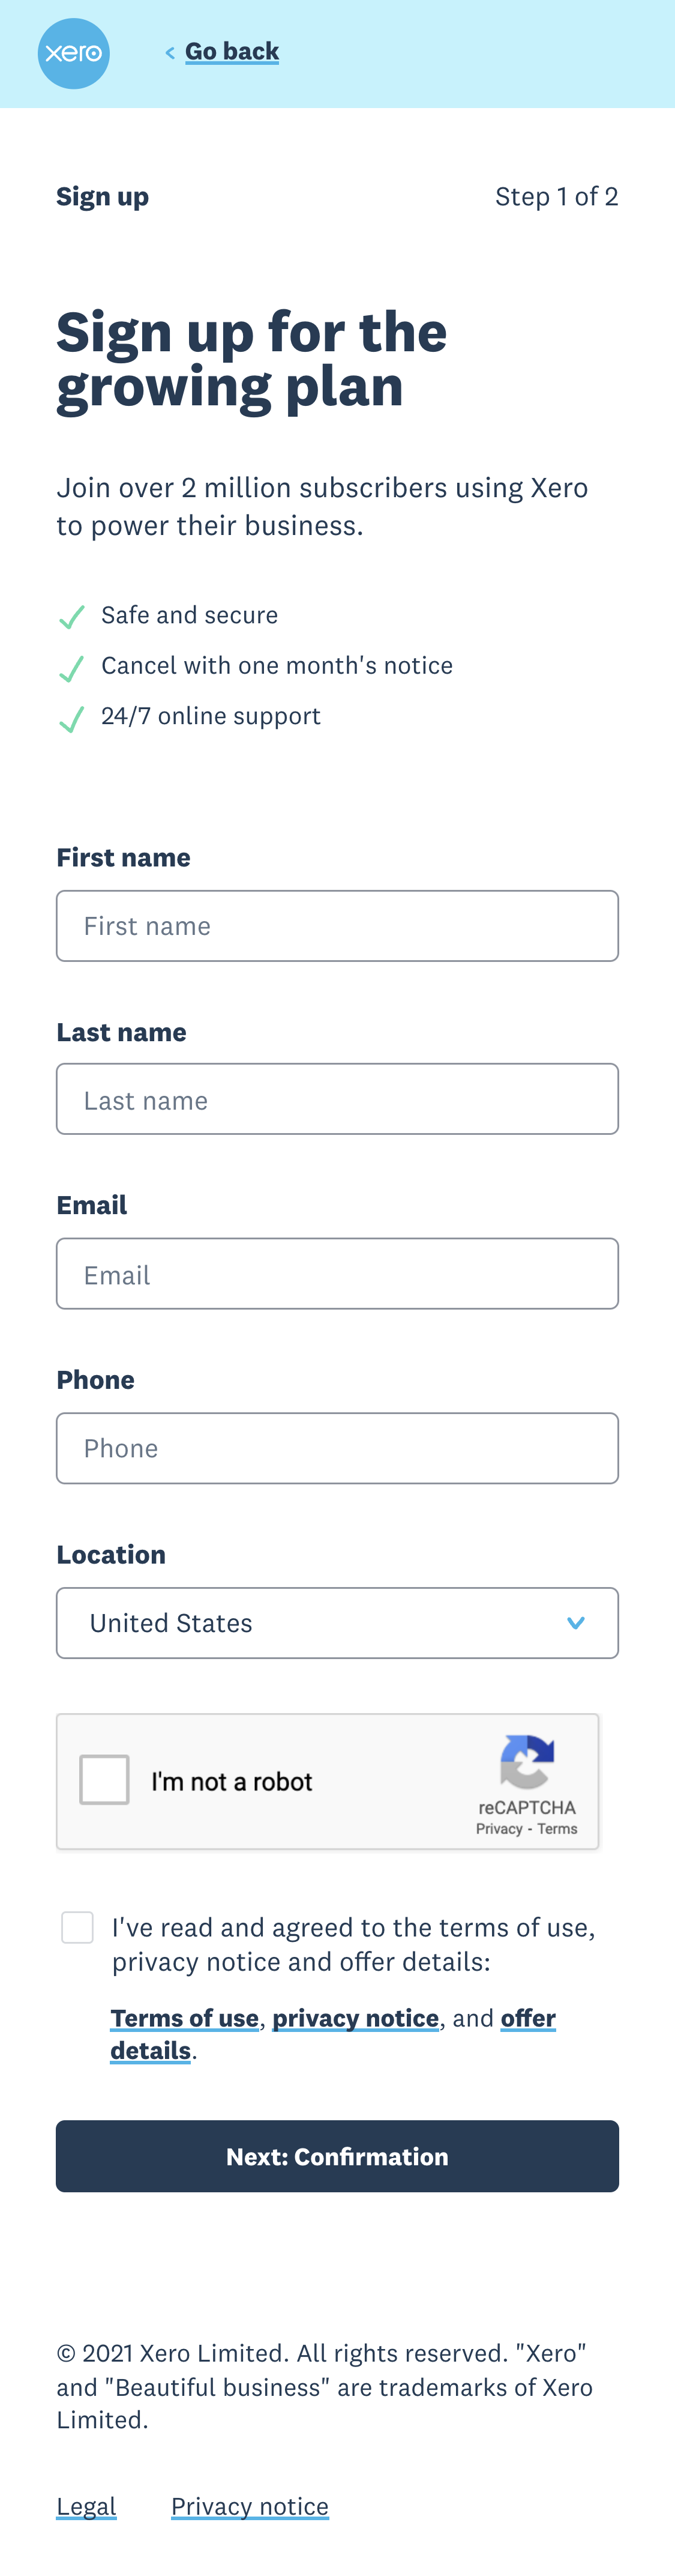The width and height of the screenshot is (675, 2576).
Task: Click the Xero logo icon
Action: point(73,54)
